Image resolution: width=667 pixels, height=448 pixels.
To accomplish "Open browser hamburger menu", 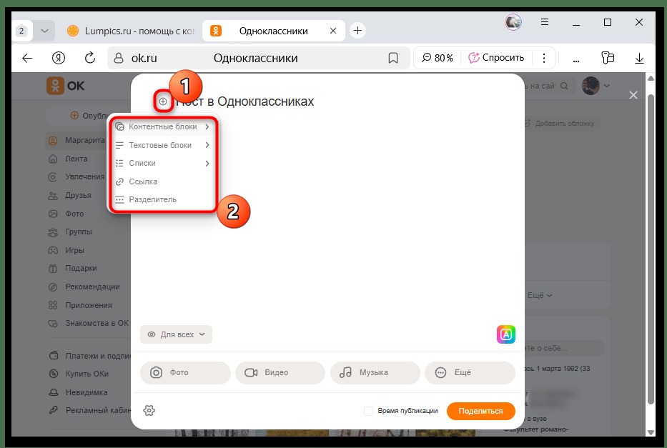I will click(545, 22).
